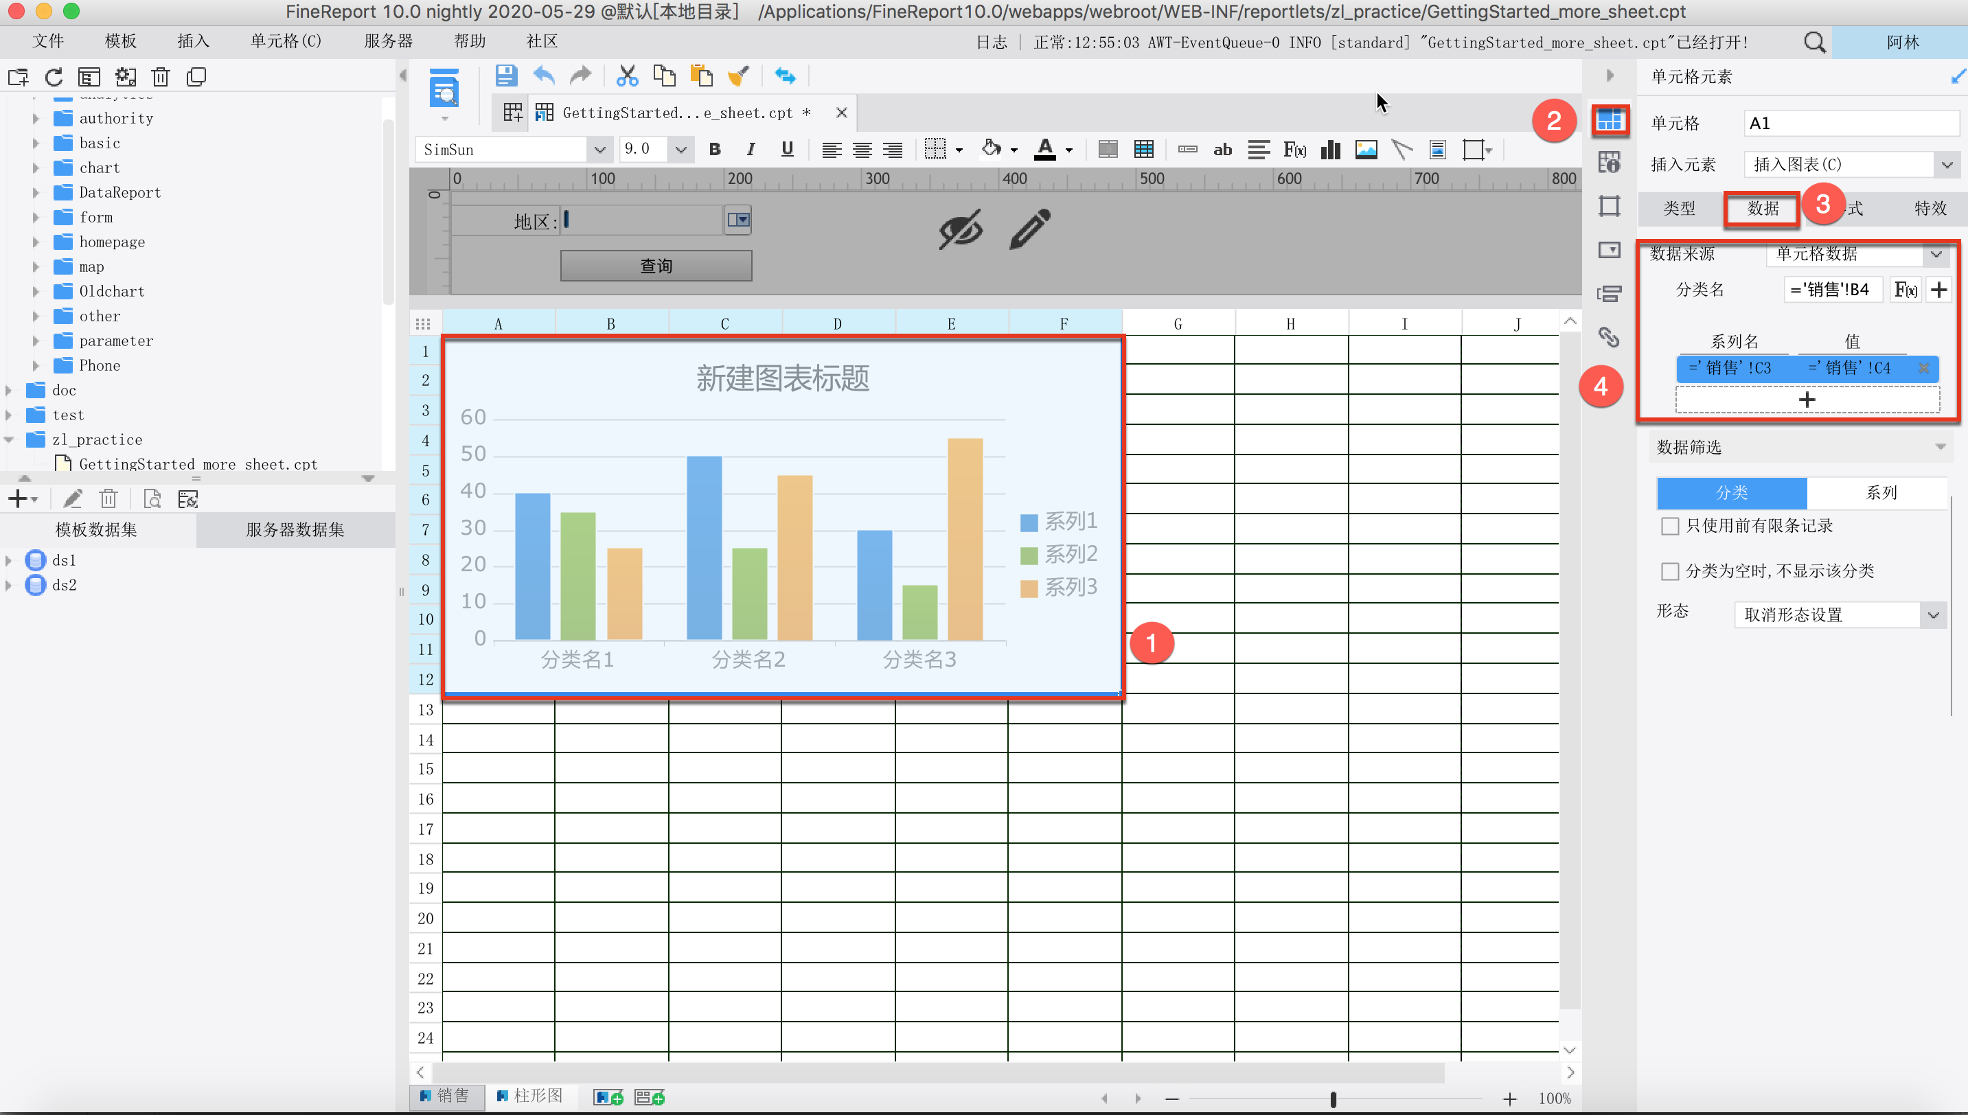The height and width of the screenshot is (1115, 1968).
Task: Click the zoom slider handle
Action: pyautogui.click(x=1334, y=1099)
